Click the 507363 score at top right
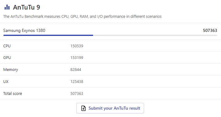The image size is (221, 117). pyautogui.click(x=210, y=30)
